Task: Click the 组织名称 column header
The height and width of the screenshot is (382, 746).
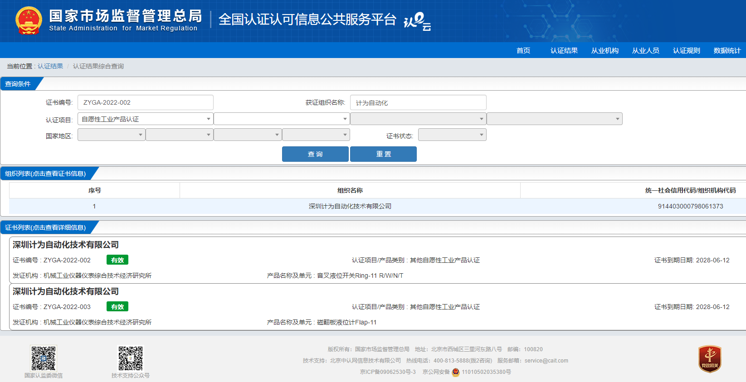Action: pos(350,190)
